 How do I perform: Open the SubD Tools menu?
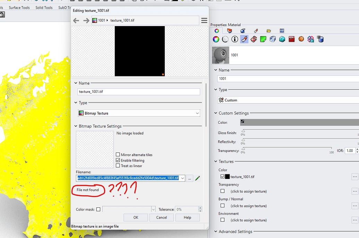pyautogui.click(x=63, y=7)
